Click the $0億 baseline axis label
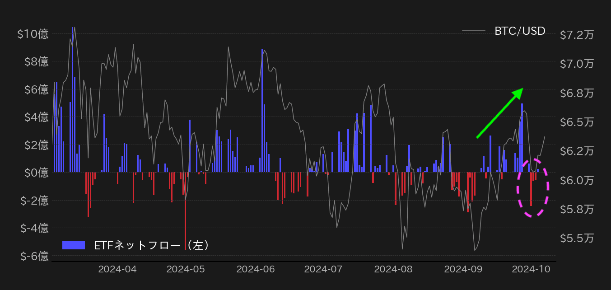Viewport: 611px width, 290px height. point(35,173)
